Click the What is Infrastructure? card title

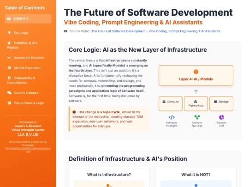click(x=109, y=175)
